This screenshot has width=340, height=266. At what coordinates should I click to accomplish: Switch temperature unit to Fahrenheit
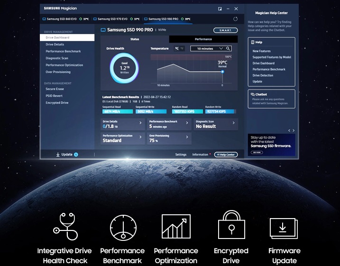(183, 48)
